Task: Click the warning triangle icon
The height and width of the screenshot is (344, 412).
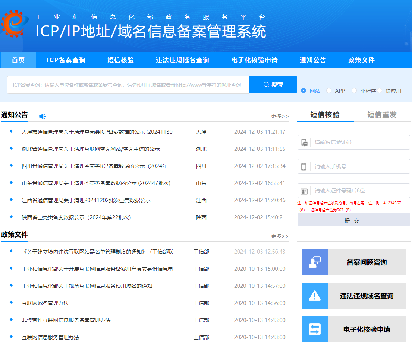Action: coord(315,296)
